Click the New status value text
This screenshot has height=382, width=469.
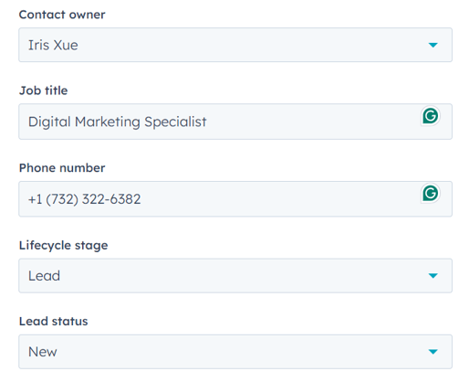(x=43, y=352)
